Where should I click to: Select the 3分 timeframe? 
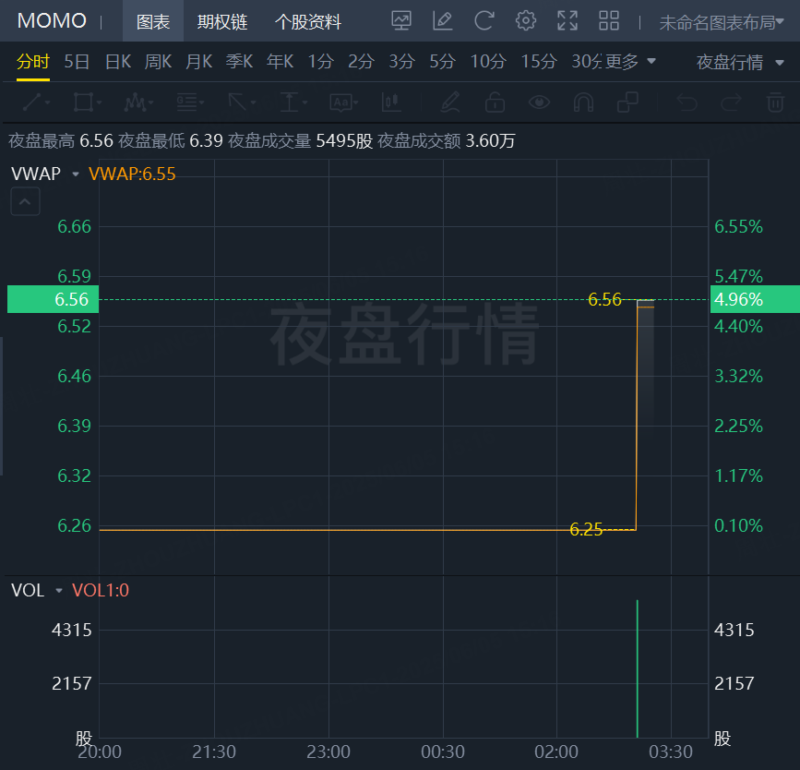pyautogui.click(x=402, y=61)
